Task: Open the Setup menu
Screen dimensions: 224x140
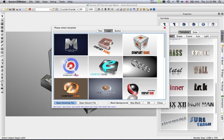Action: [x=53, y=2]
